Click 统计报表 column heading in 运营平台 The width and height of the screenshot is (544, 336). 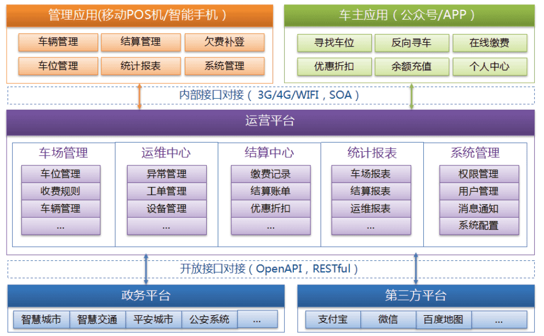click(x=372, y=153)
